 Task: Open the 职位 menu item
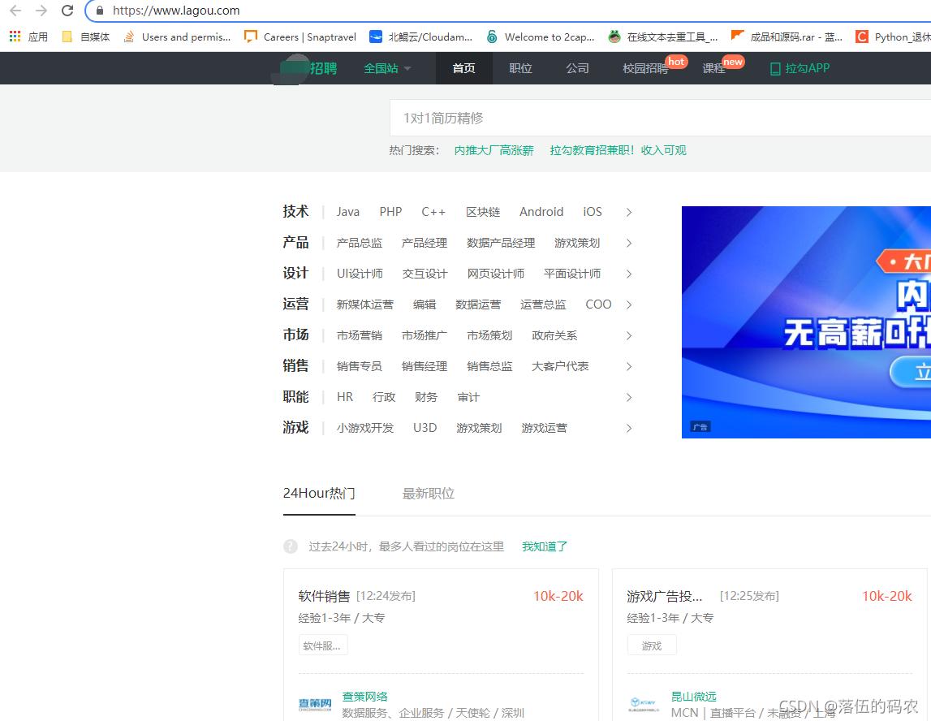[x=520, y=68]
